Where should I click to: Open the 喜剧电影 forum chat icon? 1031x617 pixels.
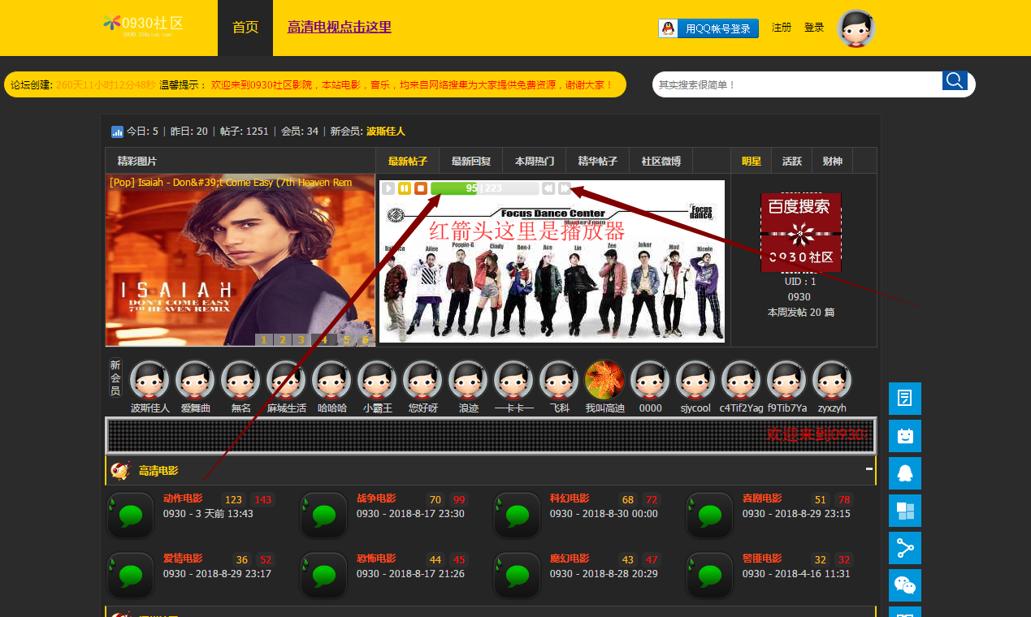click(x=710, y=516)
